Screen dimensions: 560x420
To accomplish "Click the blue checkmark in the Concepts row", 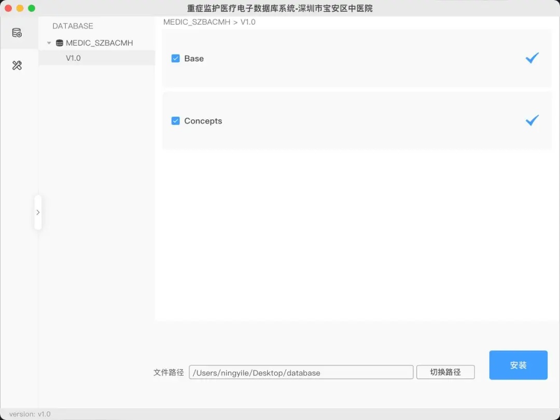I will pos(532,120).
